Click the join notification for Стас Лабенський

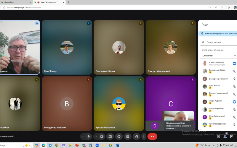[x=170, y=126]
